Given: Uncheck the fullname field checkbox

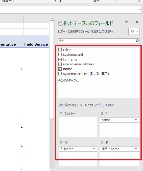Looking at the screenshot, I should coord(60,59).
